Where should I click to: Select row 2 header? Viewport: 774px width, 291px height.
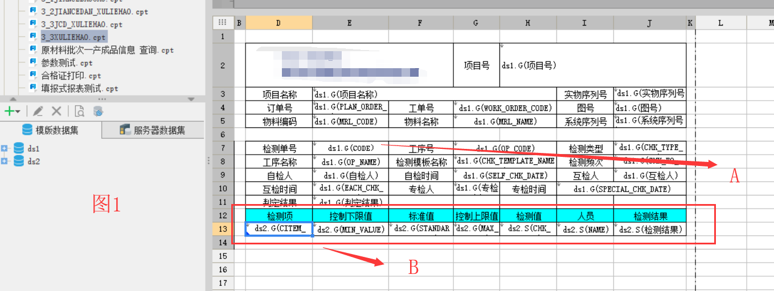click(223, 65)
